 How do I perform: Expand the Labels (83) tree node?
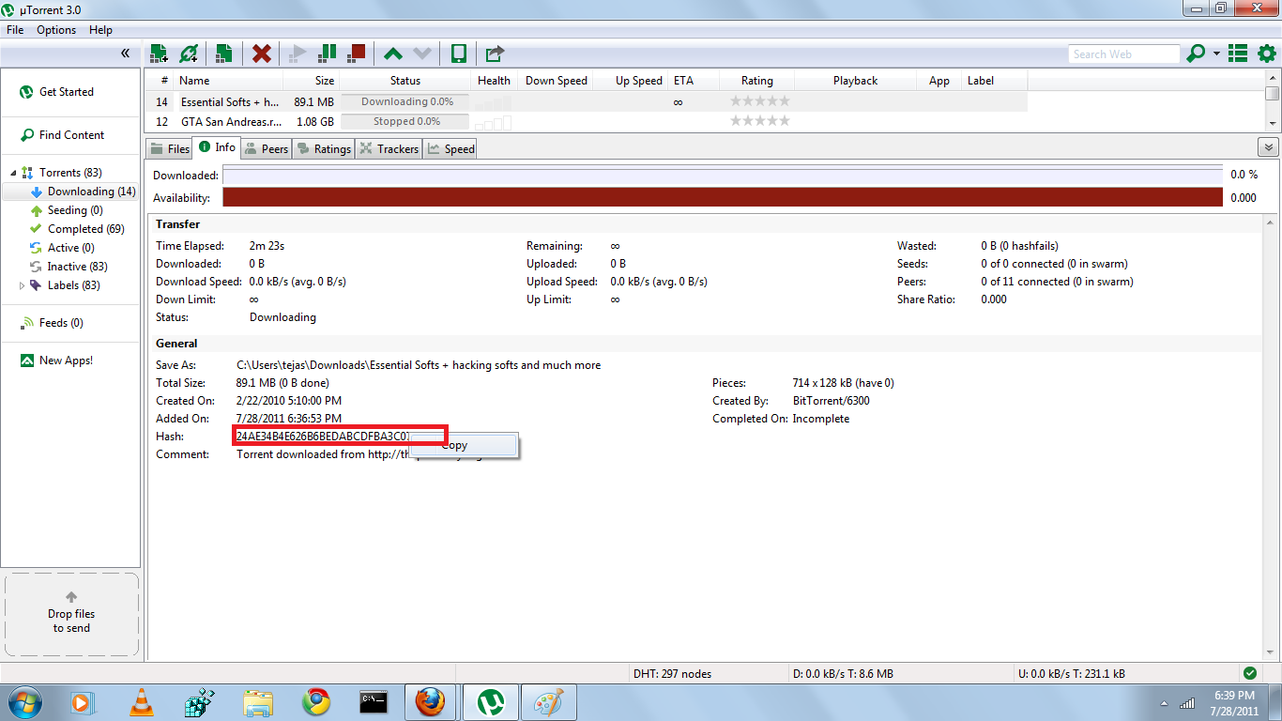(23, 285)
